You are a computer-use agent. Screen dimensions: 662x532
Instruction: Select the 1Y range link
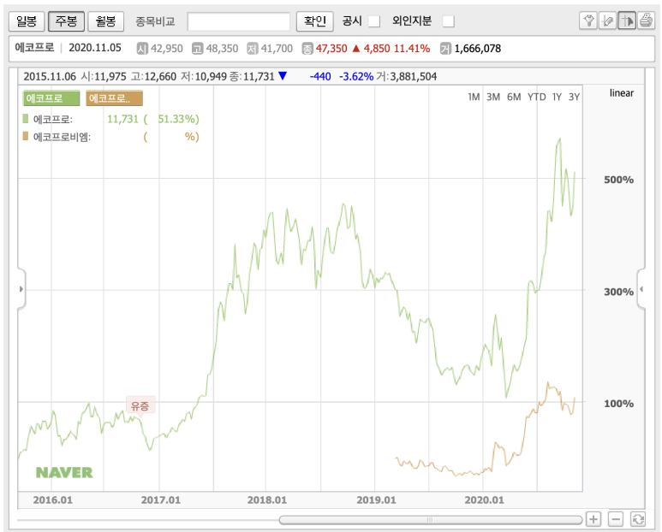[557, 97]
